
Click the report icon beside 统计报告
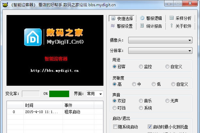(142, 26)
